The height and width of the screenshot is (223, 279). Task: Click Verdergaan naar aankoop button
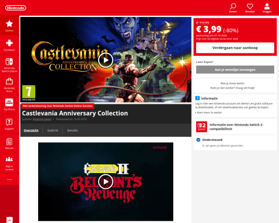[235, 48]
